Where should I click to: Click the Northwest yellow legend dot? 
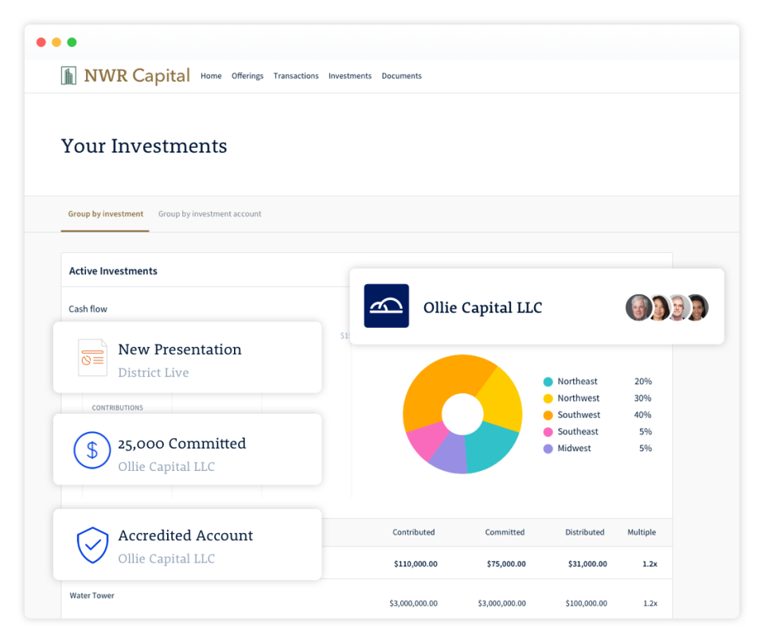[548, 398]
